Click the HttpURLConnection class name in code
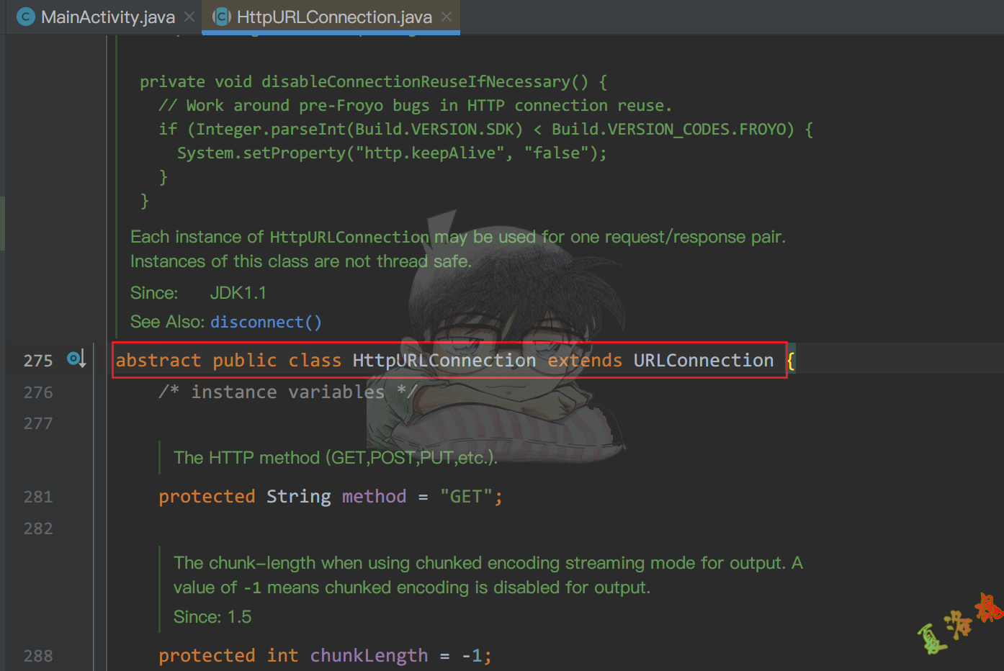Viewport: 1004px width, 671px height. coord(444,360)
